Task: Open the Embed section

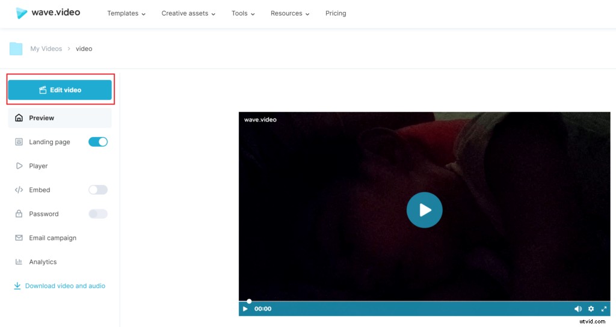Action: tap(39, 190)
